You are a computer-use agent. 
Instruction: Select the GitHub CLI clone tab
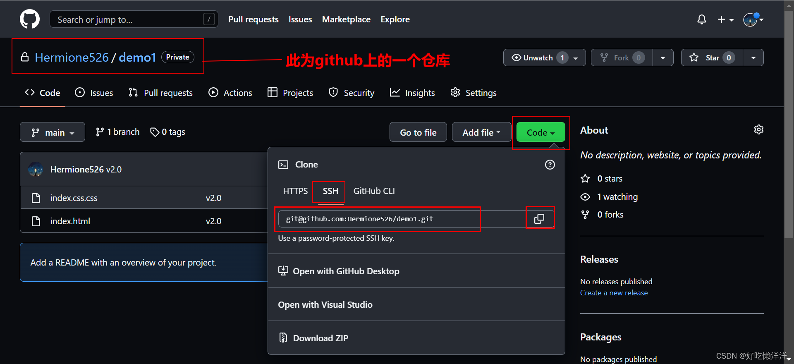374,191
